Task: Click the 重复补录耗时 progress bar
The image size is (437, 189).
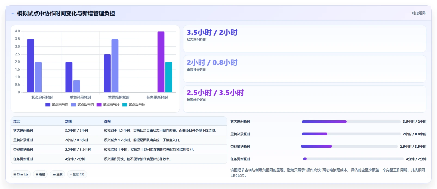Action: click(x=351, y=134)
